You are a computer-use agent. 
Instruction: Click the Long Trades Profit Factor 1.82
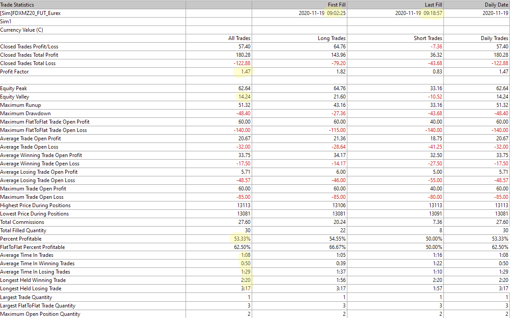tap(341, 72)
